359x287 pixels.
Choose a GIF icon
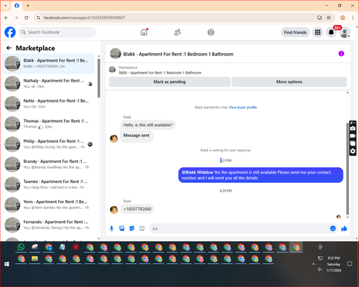(142, 229)
